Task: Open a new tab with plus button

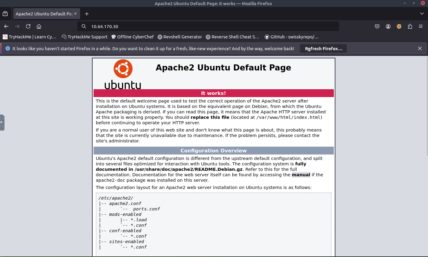Action: point(87,14)
